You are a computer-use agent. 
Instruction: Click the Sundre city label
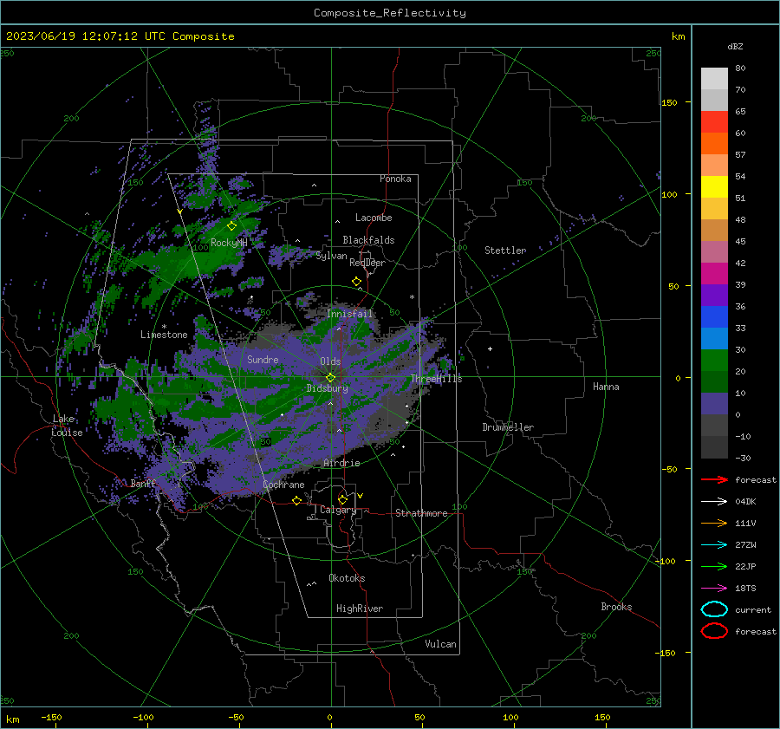click(263, 359)
